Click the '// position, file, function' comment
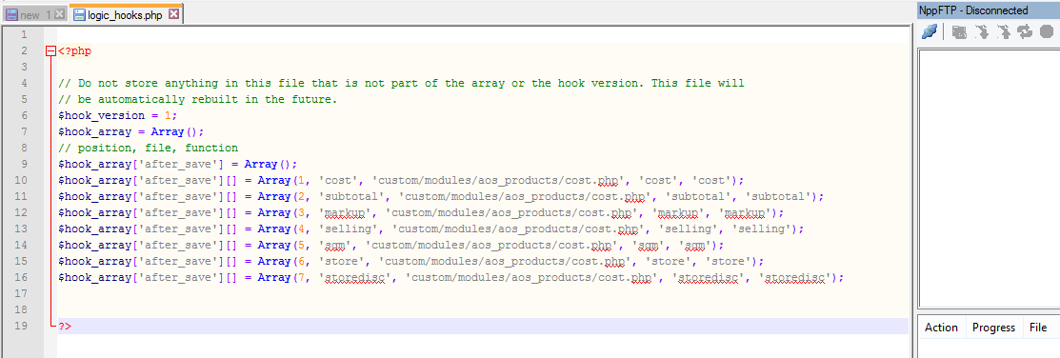The height and width of the screenshot is (358, 1060). (x=148, y=148)
